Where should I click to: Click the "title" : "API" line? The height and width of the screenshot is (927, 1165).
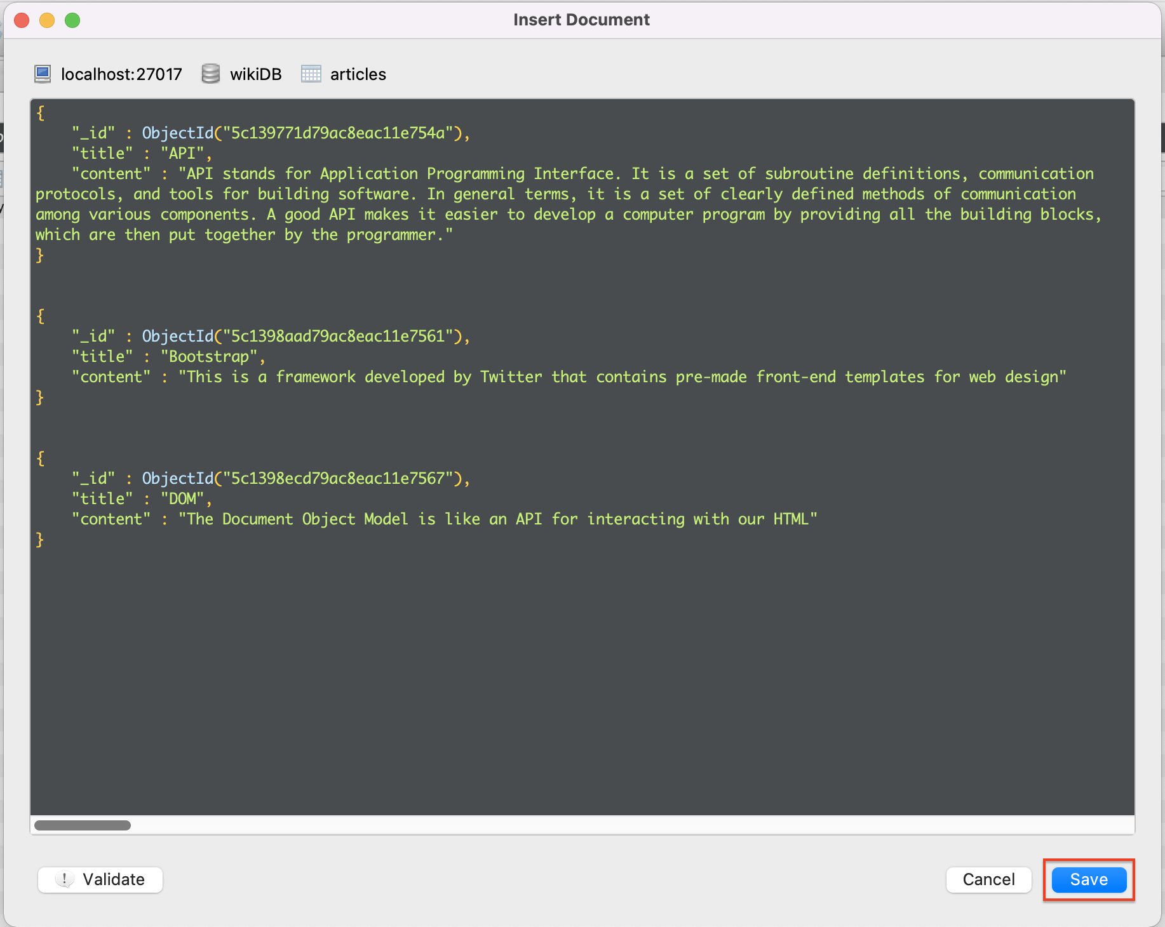141,153
